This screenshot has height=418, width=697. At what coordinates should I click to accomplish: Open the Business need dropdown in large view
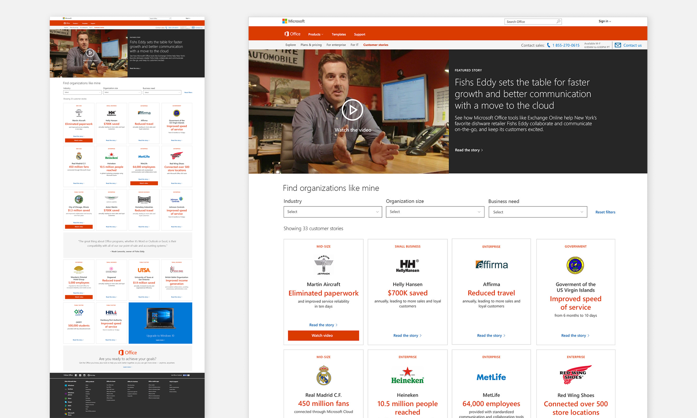tap(538, 212)
